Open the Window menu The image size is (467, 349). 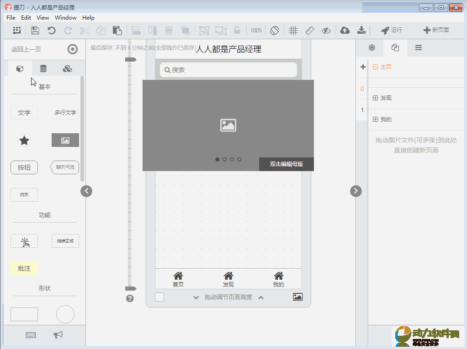point(65,17)
